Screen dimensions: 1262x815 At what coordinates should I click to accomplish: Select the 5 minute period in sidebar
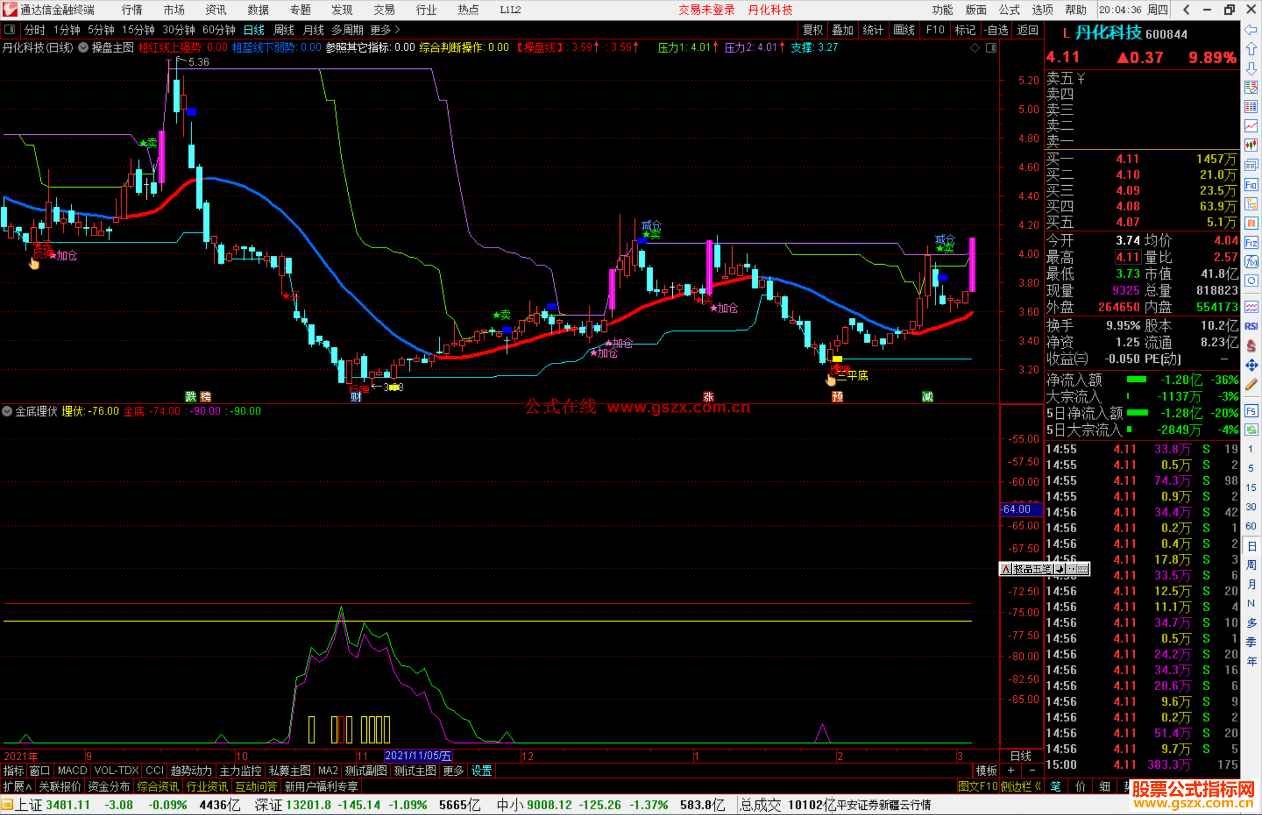pyautogui.click(x=1250, y=469)
